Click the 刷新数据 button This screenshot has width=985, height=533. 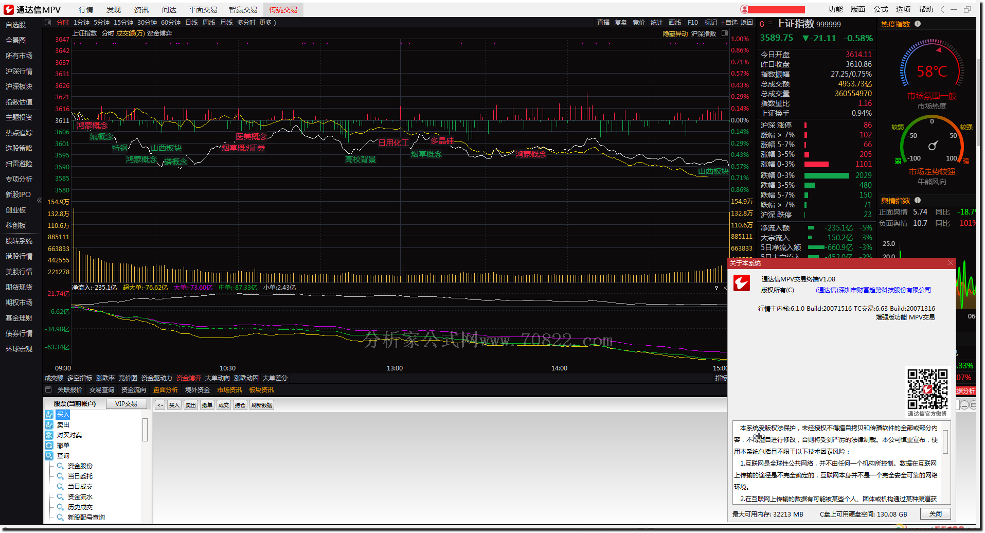pyautogui.click(x=262, y=405)
